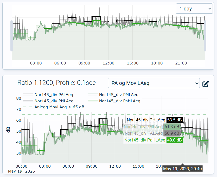Click the PMLAeq 51.3 dB tooltip value
The height and width of the screenshot is (177, 217).
[x=172, y=127]
